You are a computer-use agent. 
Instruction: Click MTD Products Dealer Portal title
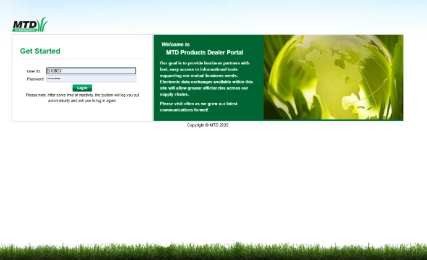tap(204, 53)
